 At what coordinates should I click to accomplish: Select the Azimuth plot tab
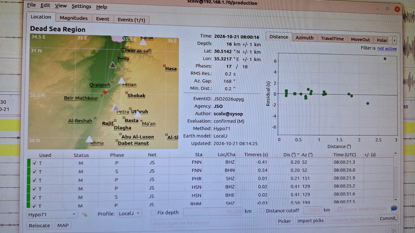pyautogui.click(x=304, y=38)
